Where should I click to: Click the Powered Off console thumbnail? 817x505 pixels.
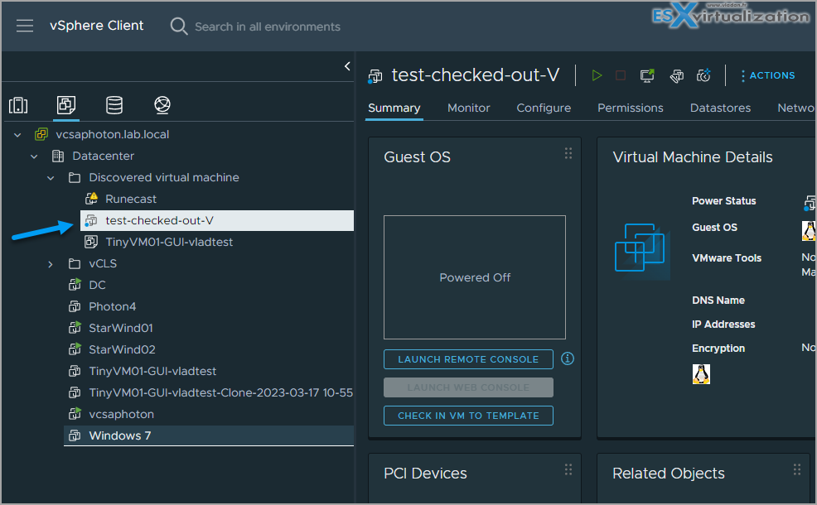(x=475, y=277)
